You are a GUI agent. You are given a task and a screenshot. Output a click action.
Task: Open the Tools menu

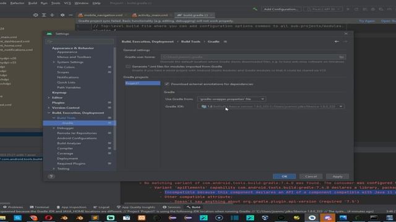56,3
